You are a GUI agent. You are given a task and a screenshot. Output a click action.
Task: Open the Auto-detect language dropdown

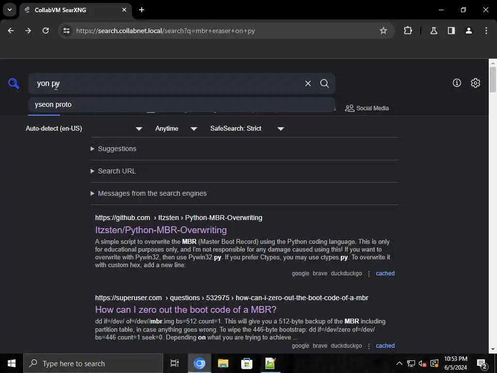pyautogui.click(x=84, y=128)
